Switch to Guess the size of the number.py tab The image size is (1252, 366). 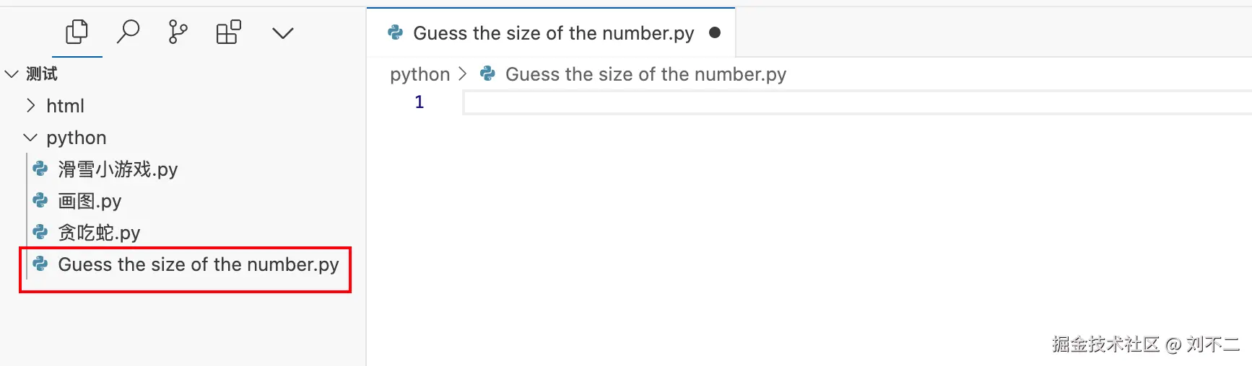pos(553,33)
